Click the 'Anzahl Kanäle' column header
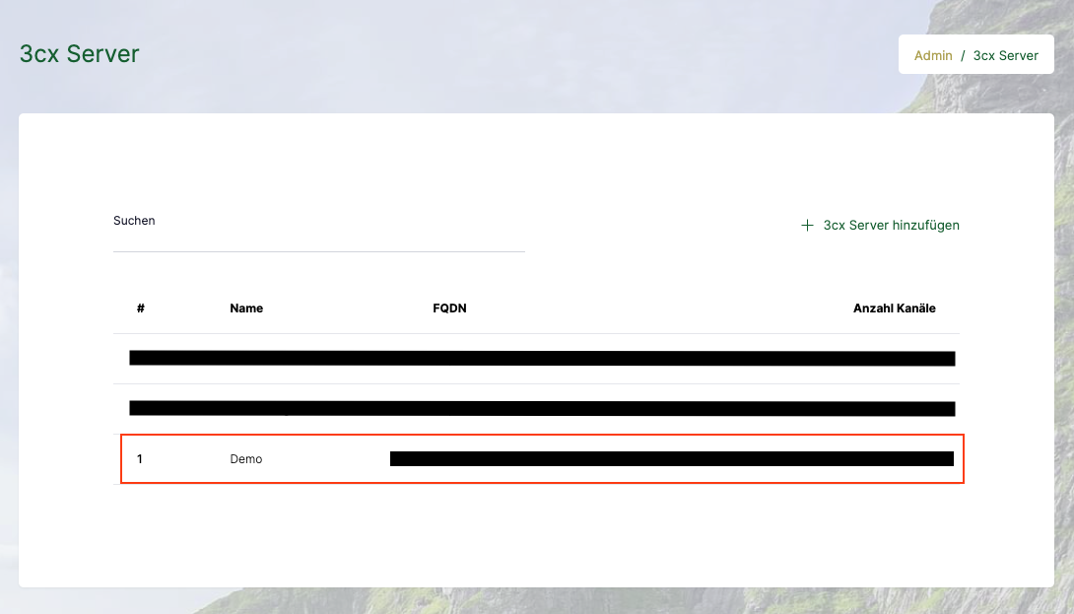The image size is (1074, 614). (895, 307)
